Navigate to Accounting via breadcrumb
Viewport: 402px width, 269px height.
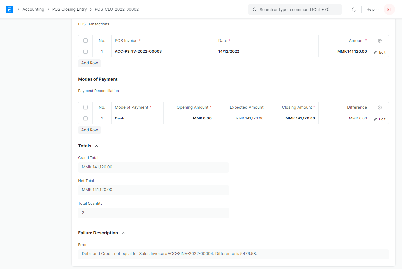(33, 9)
